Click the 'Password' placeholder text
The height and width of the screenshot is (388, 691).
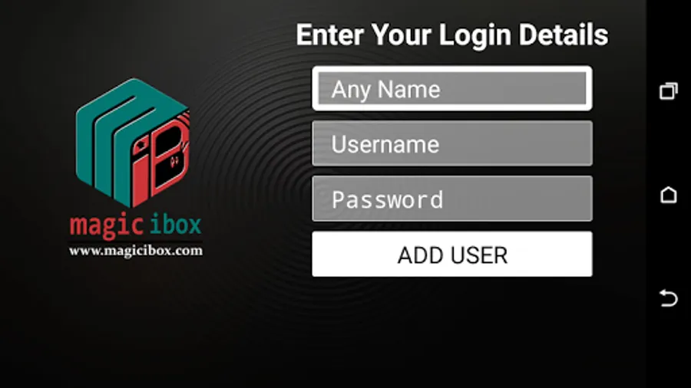tap(388, 200)
